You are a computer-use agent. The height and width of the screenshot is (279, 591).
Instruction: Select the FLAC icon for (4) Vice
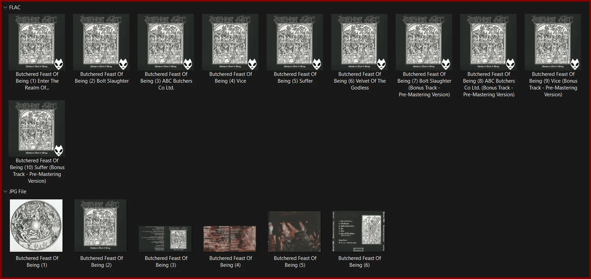(x=230, y=42)
